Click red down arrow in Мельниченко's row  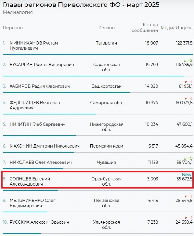(x=185, y=196)
